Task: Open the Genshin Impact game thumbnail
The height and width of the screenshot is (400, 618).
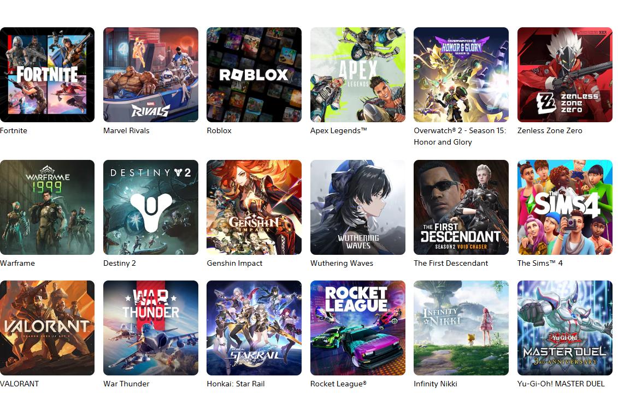Action: tap(254, 207)
